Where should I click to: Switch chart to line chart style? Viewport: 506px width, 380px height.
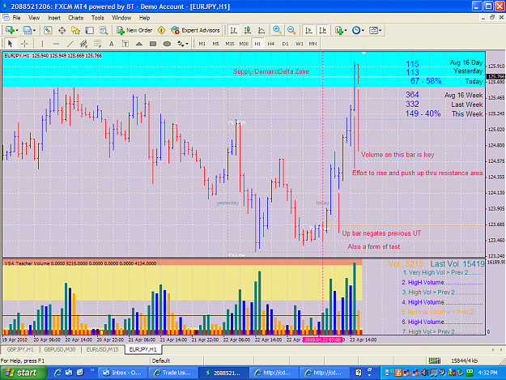point(262,30)
